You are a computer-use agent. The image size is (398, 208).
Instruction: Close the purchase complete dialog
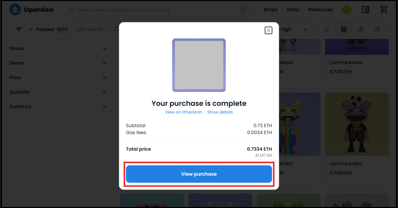(268, 30)
